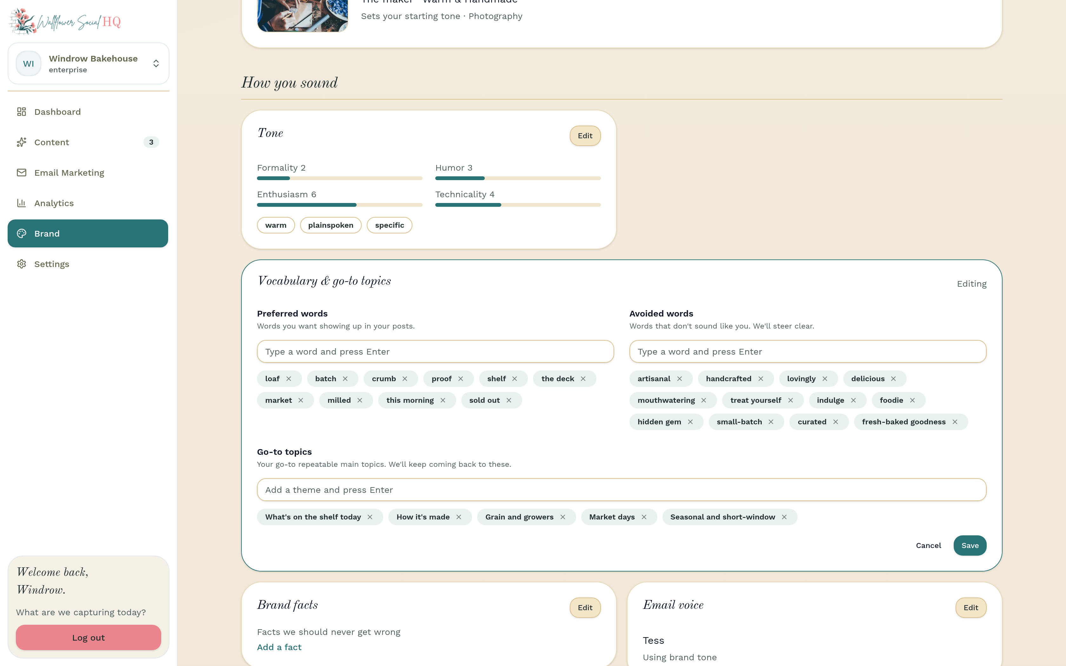This screenshot has height=666, width=1066.
Task: Remove the "Market days" topic
Action: [x=644, y=517]
